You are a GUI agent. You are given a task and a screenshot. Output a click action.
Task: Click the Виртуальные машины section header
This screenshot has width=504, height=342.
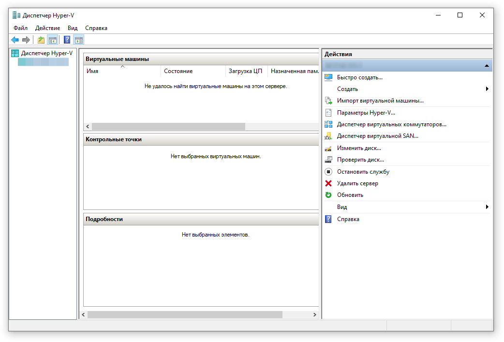coord(201,59)
